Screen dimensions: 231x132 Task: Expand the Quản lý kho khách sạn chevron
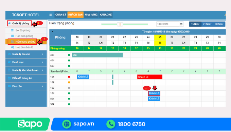pyautogui.click(x=42, y=70)
